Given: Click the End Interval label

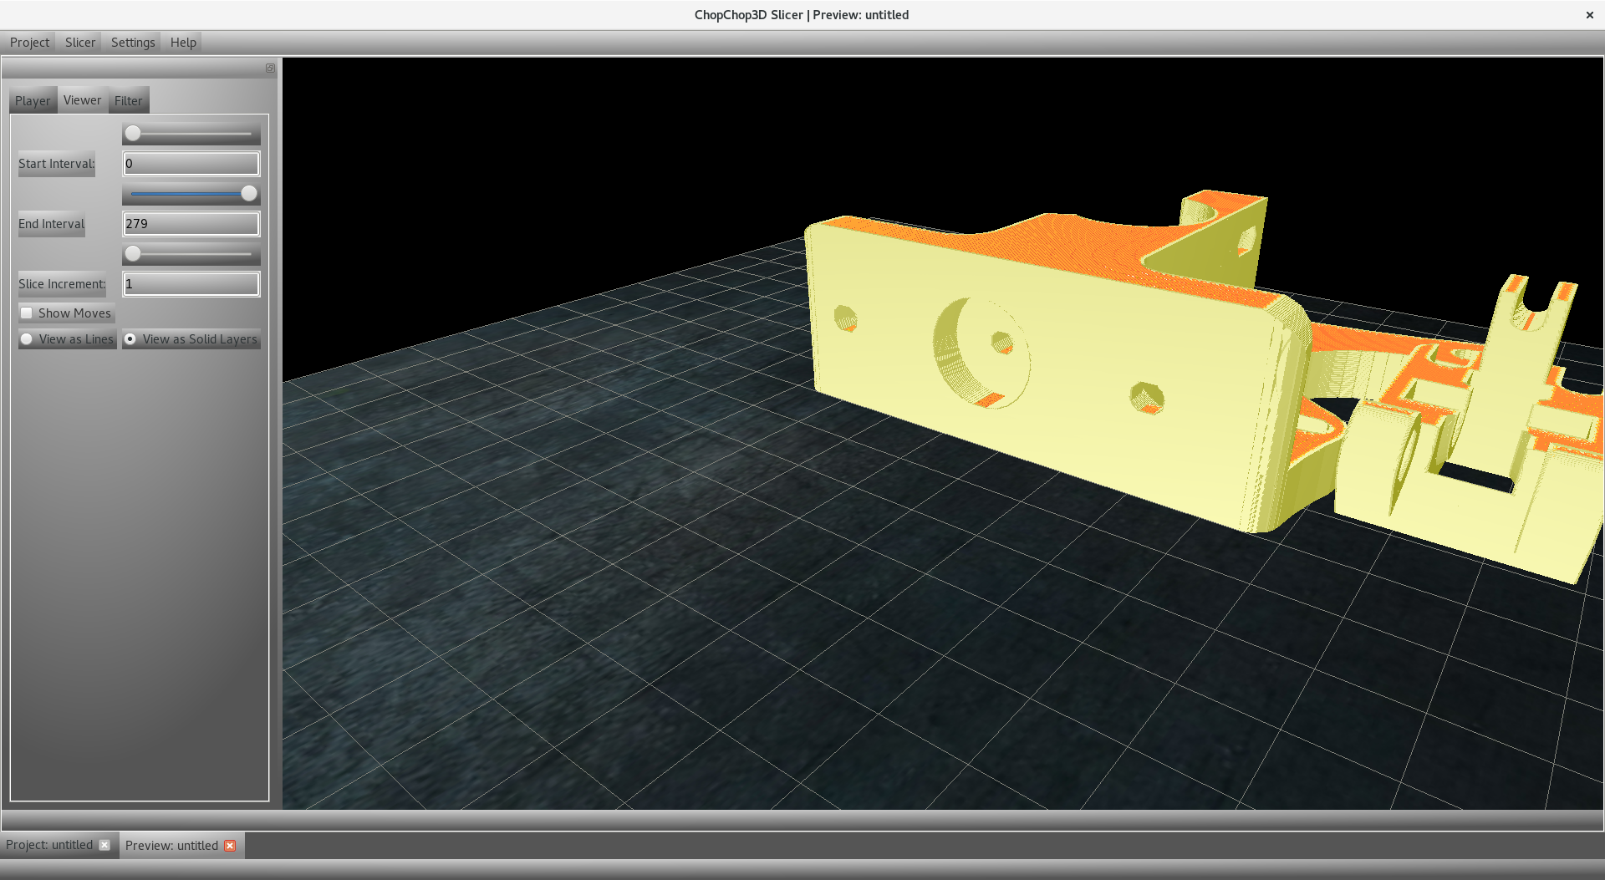Looking at the screenshot, I should pyautogui.click(x=52, y=224).
